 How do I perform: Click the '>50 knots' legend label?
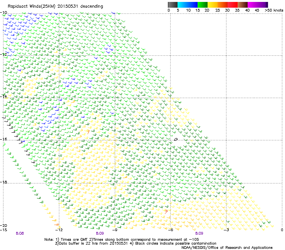274,10
